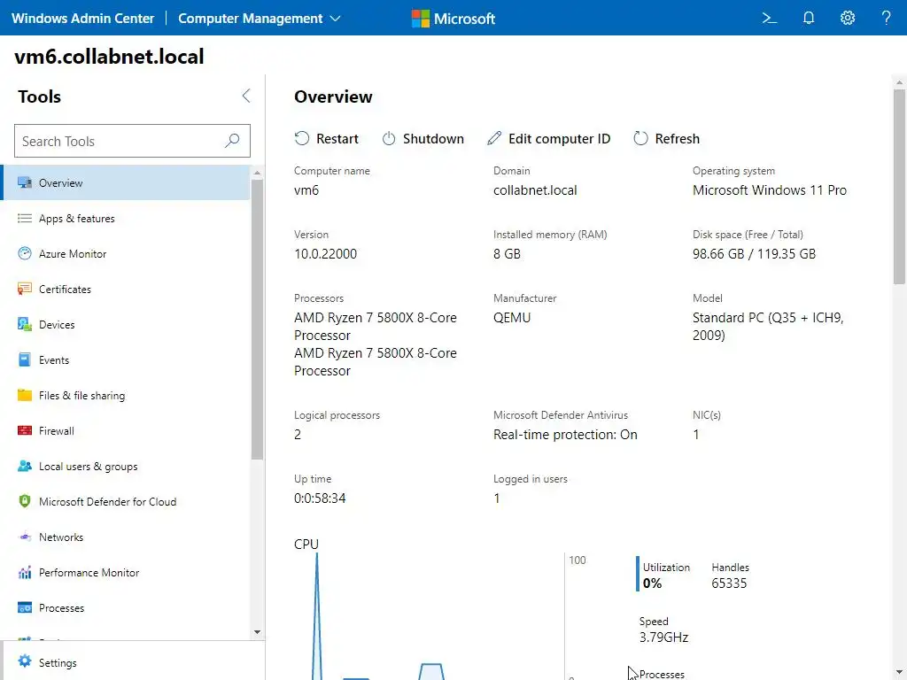
Task: Open the PowerShell console icon
Action: (770, 18)
